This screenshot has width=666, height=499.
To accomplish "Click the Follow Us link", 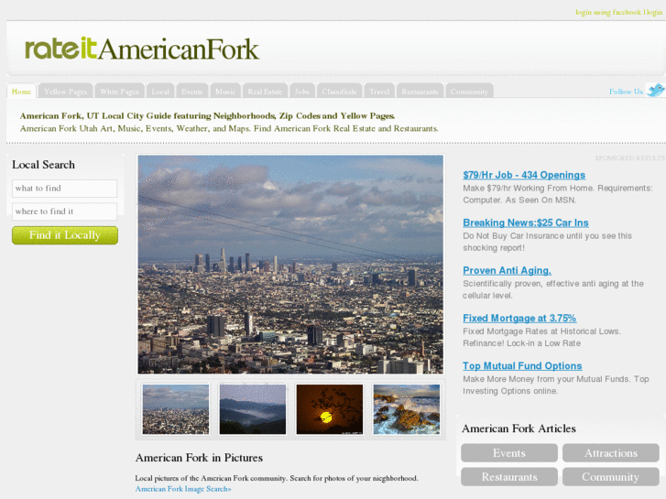I will click(x=626, y=92).
